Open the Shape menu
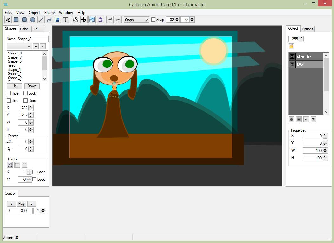Image resolution: width=334 pixels, height=243 pixels. (49, 13)
